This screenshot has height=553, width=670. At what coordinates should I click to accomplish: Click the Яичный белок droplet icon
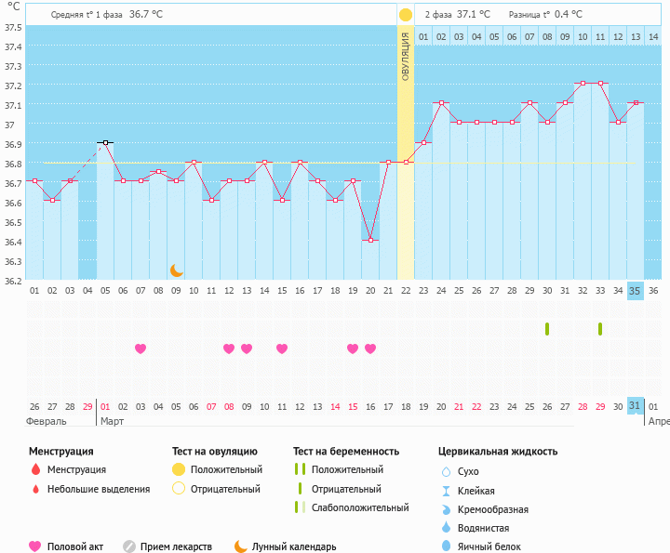coord(447,546)
